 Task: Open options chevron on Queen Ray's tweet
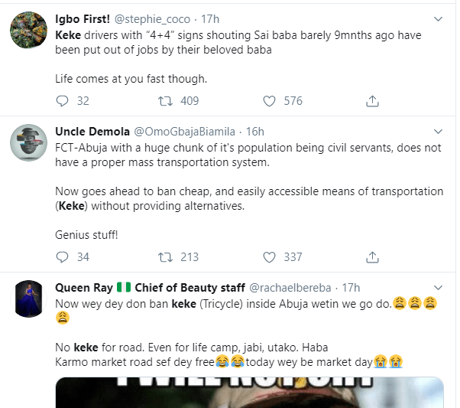438,288
